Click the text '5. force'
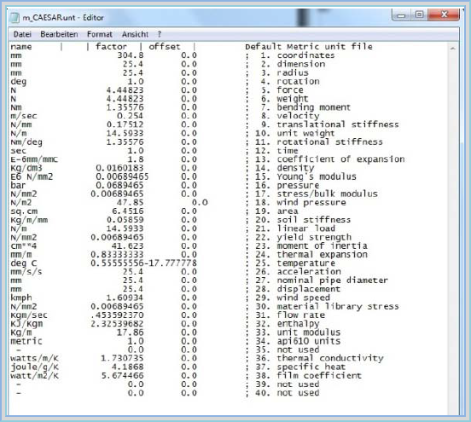The height and width of the screenshot is (422, 471). pos(282,90)
